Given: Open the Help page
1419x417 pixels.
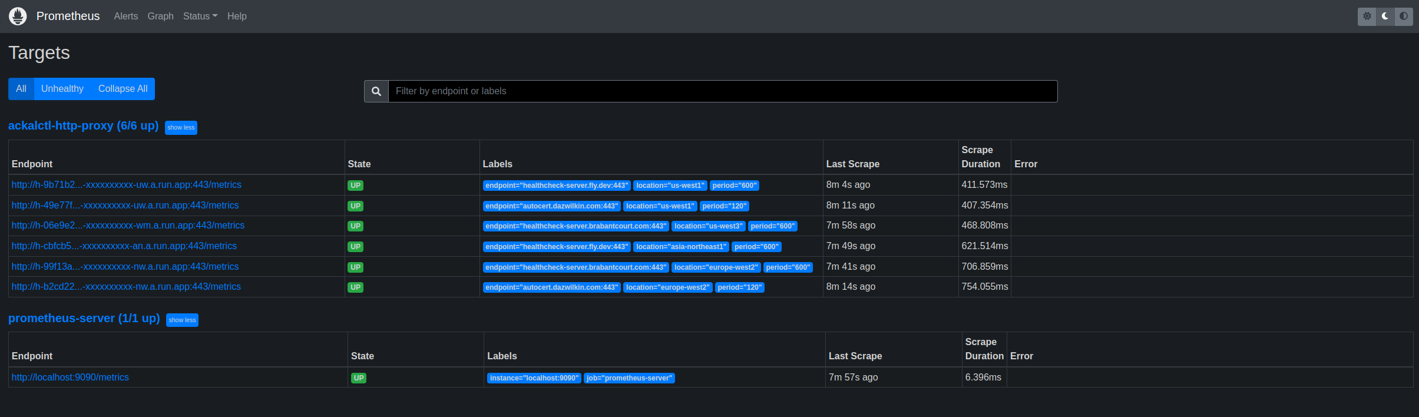Looking at the screenshot, I should point(237,16).
